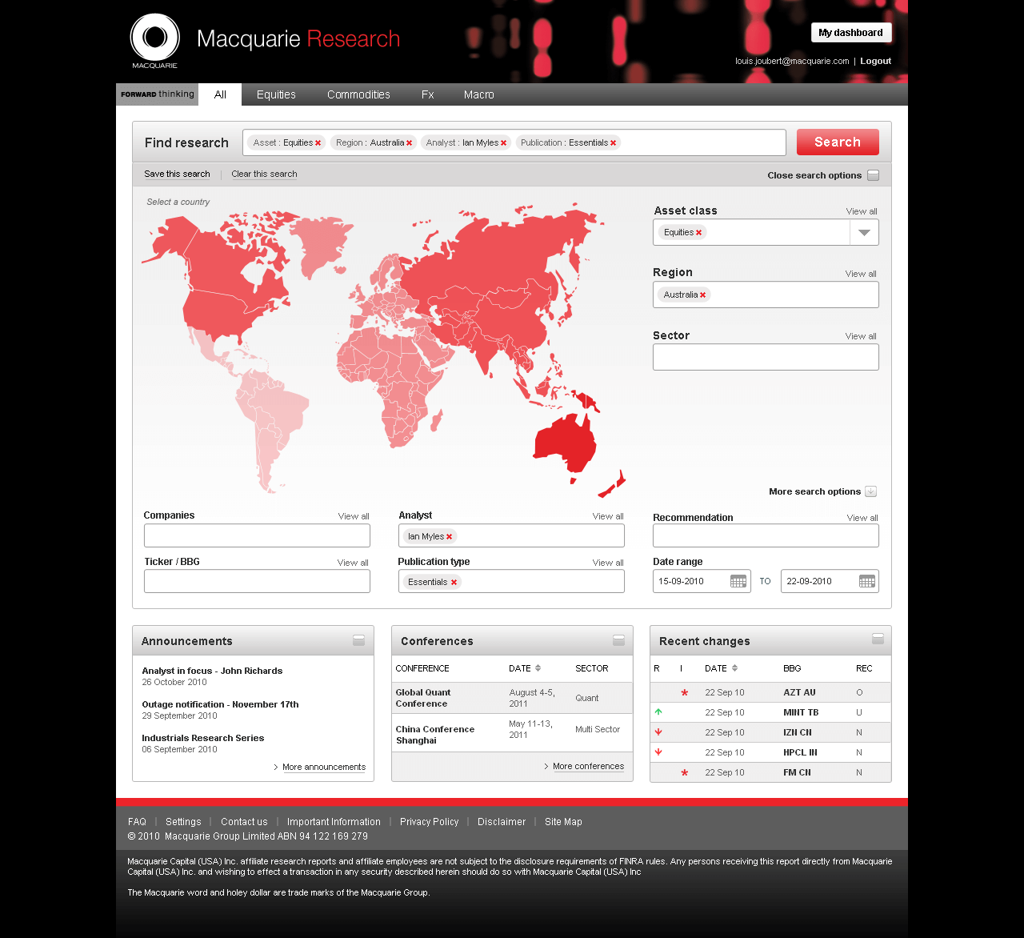The height and width of the screenshot is (938, 1024).
Task: Open the FAQ footer link
Action: (x=137, y=822)
